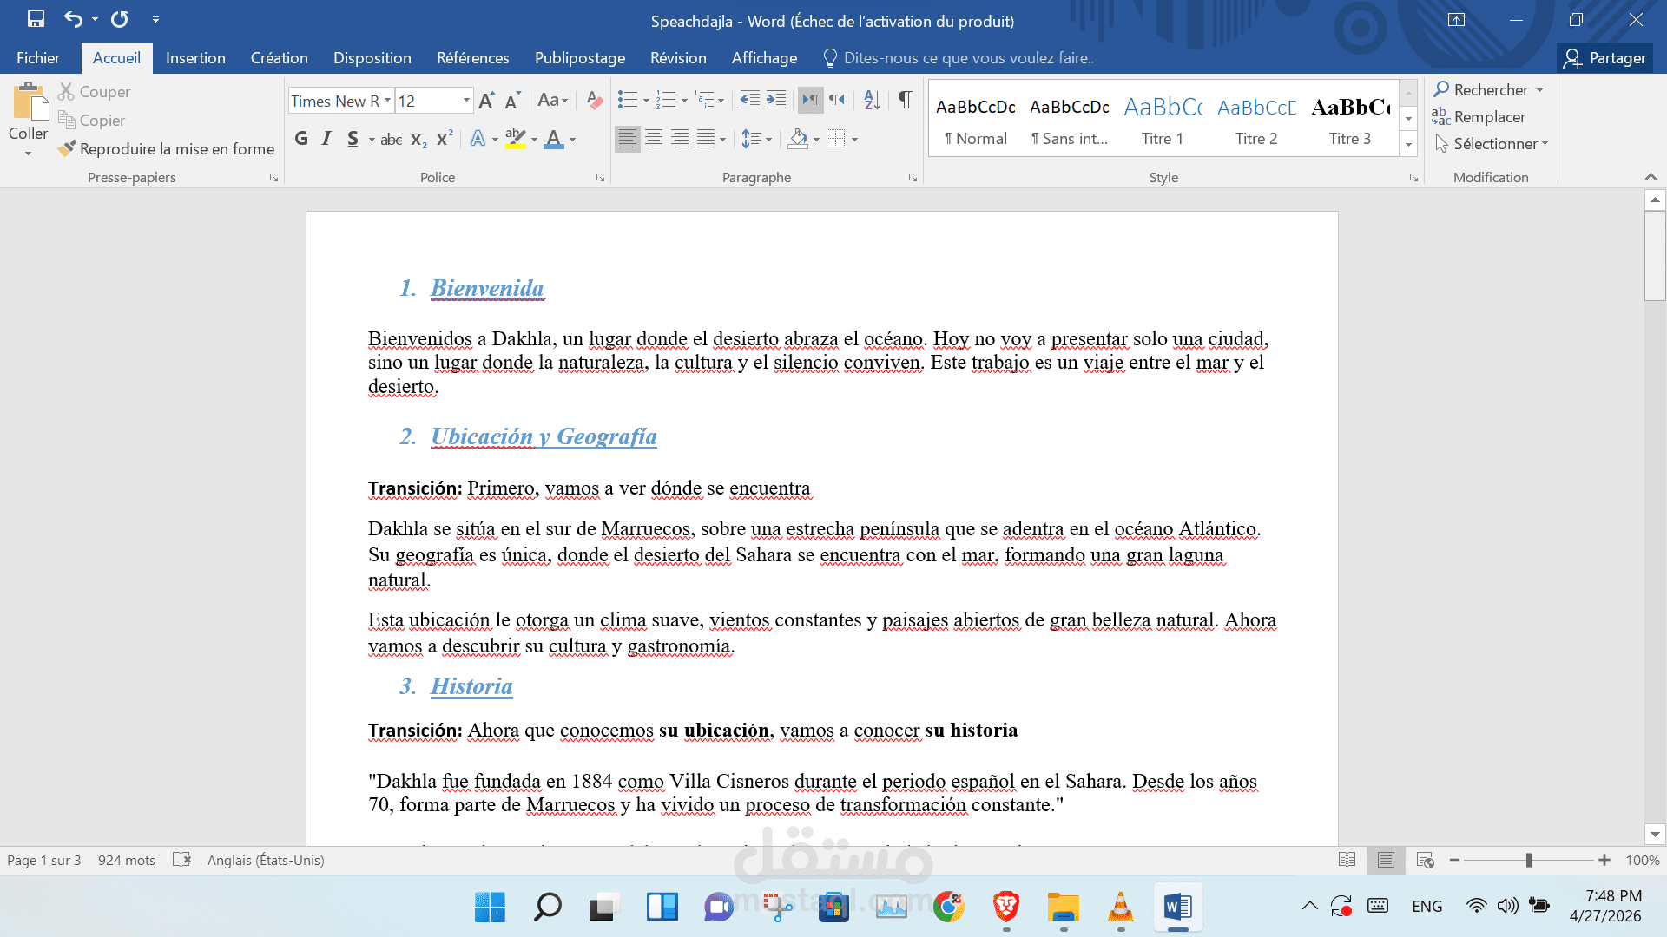Expand the styles gallery more arrow
The height and width of the screenshot is (937, 1667).
pyautogui.click(x=1409, y=144)
